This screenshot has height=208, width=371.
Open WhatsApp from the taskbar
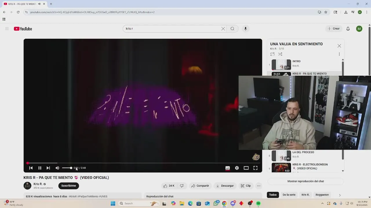[x=216, y=203]
